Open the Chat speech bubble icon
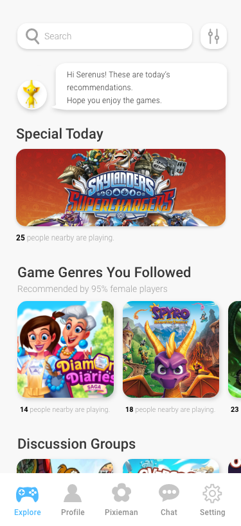This screenshot has height=526, width=241. [169, 493]
